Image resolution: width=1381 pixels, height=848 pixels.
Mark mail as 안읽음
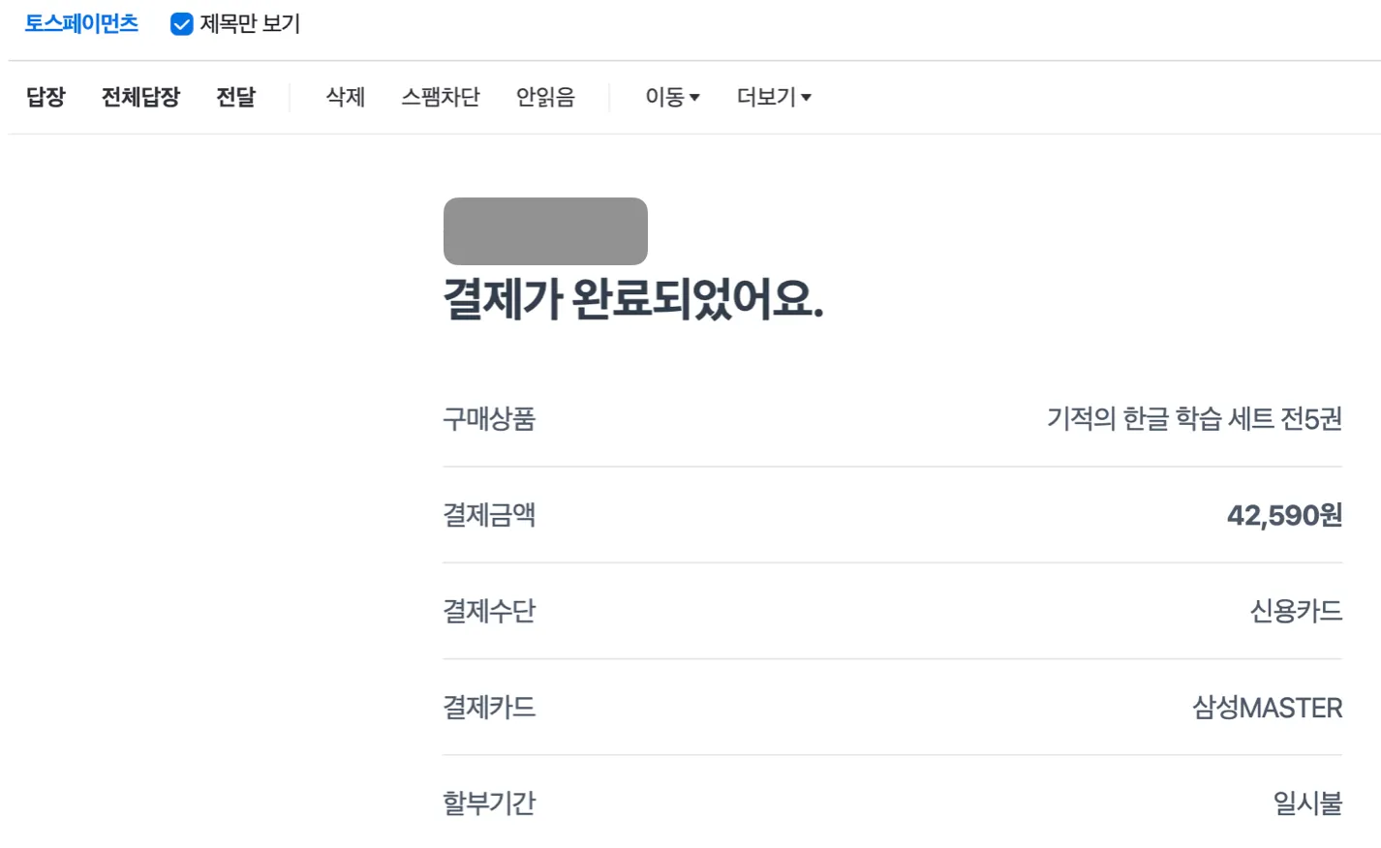pos(545,97)
